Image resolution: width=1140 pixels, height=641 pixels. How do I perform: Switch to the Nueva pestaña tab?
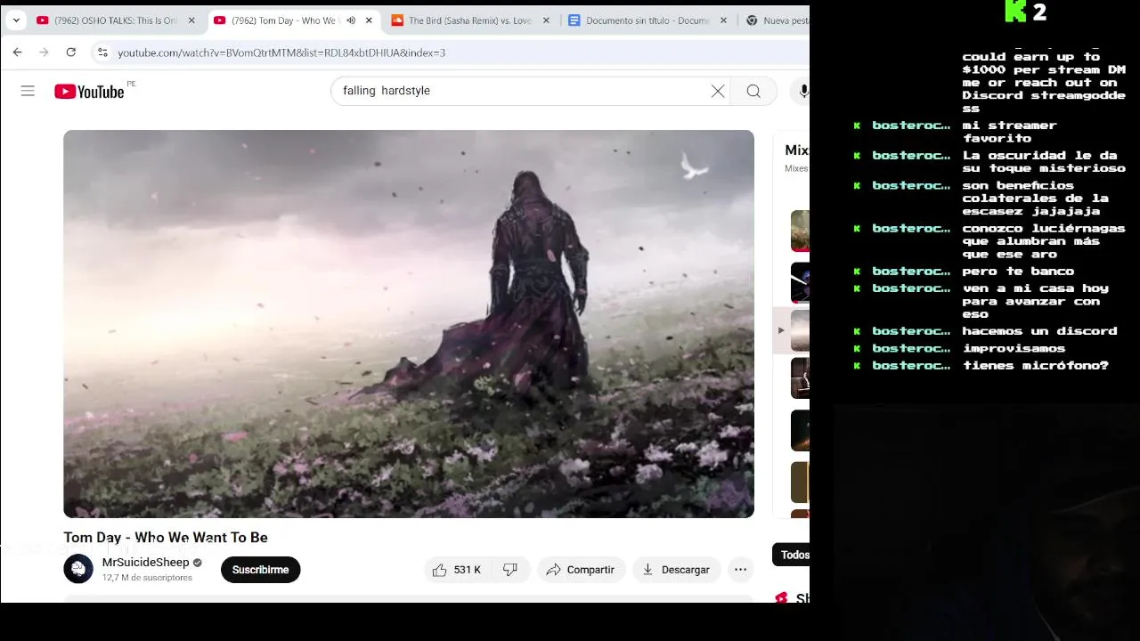[775, 20]
